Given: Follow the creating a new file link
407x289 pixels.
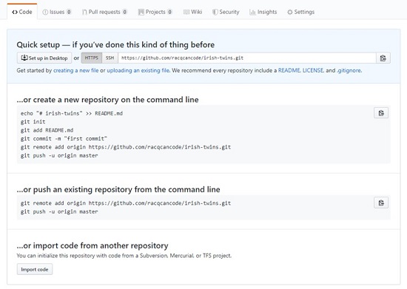Looking at the screenshot, I should click(75, 70).
